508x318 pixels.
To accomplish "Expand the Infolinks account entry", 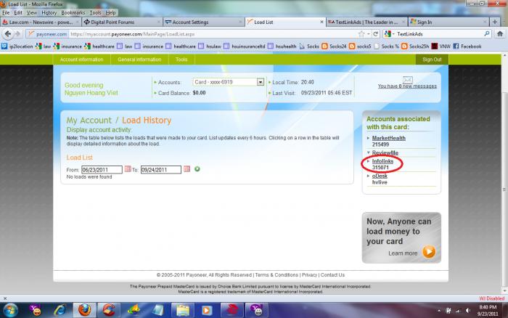I will tap(369, 161).
